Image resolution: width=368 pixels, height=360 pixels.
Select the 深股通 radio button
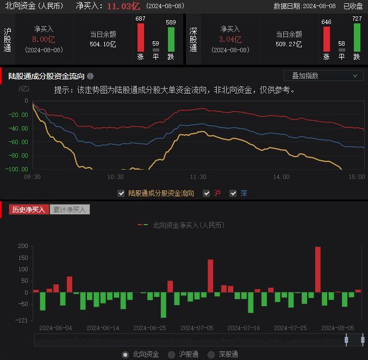(x=211, y=355)
